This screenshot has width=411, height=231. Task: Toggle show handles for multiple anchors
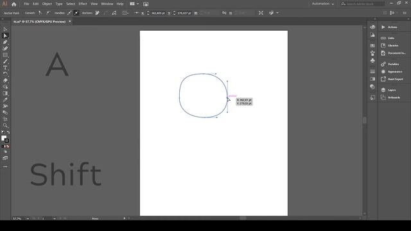click(x=69, y=13)
